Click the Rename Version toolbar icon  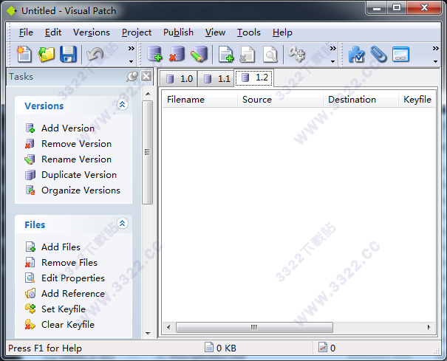(199, 54)
